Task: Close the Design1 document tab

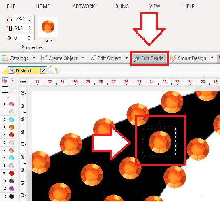Action: coord(43,70)
